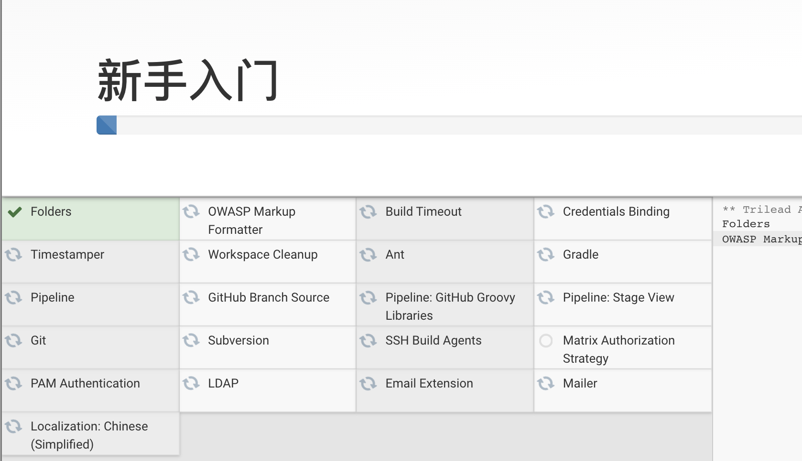Click the pending circle beside Matrix Authorization Strategy
This screenshot has width=802, height=461.
point(546,341)
